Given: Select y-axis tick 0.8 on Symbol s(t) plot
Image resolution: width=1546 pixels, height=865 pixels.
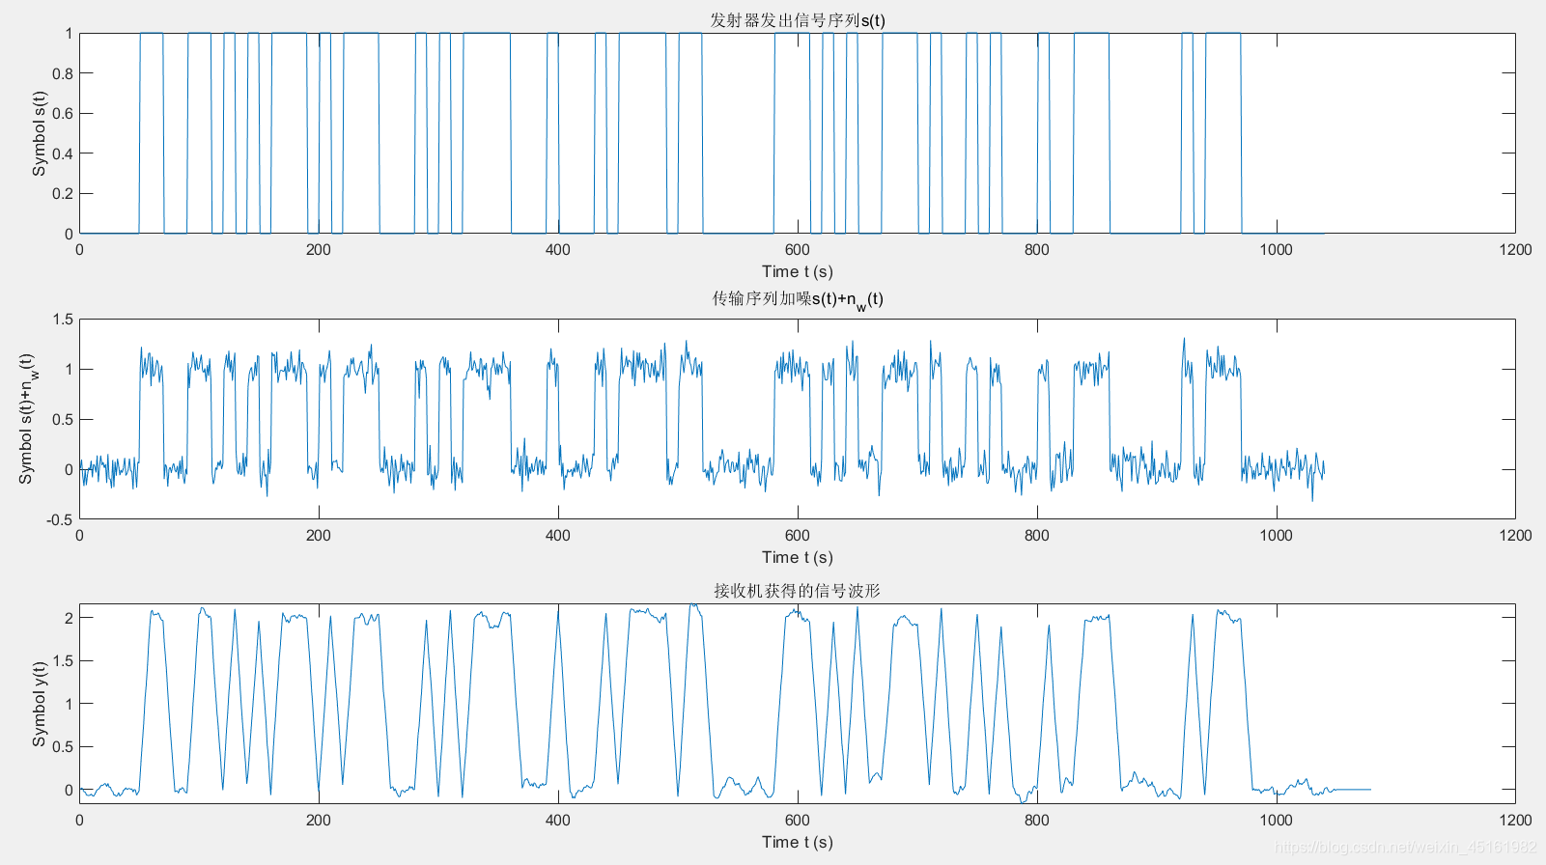Looking at the screenshot, I should pos(63,73).
